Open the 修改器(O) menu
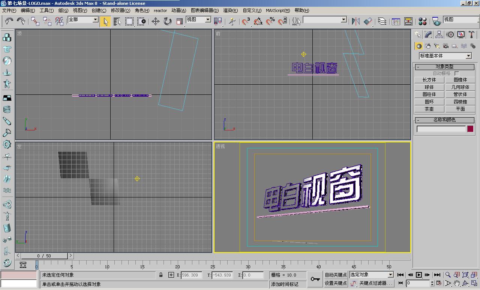 (120, 10)
